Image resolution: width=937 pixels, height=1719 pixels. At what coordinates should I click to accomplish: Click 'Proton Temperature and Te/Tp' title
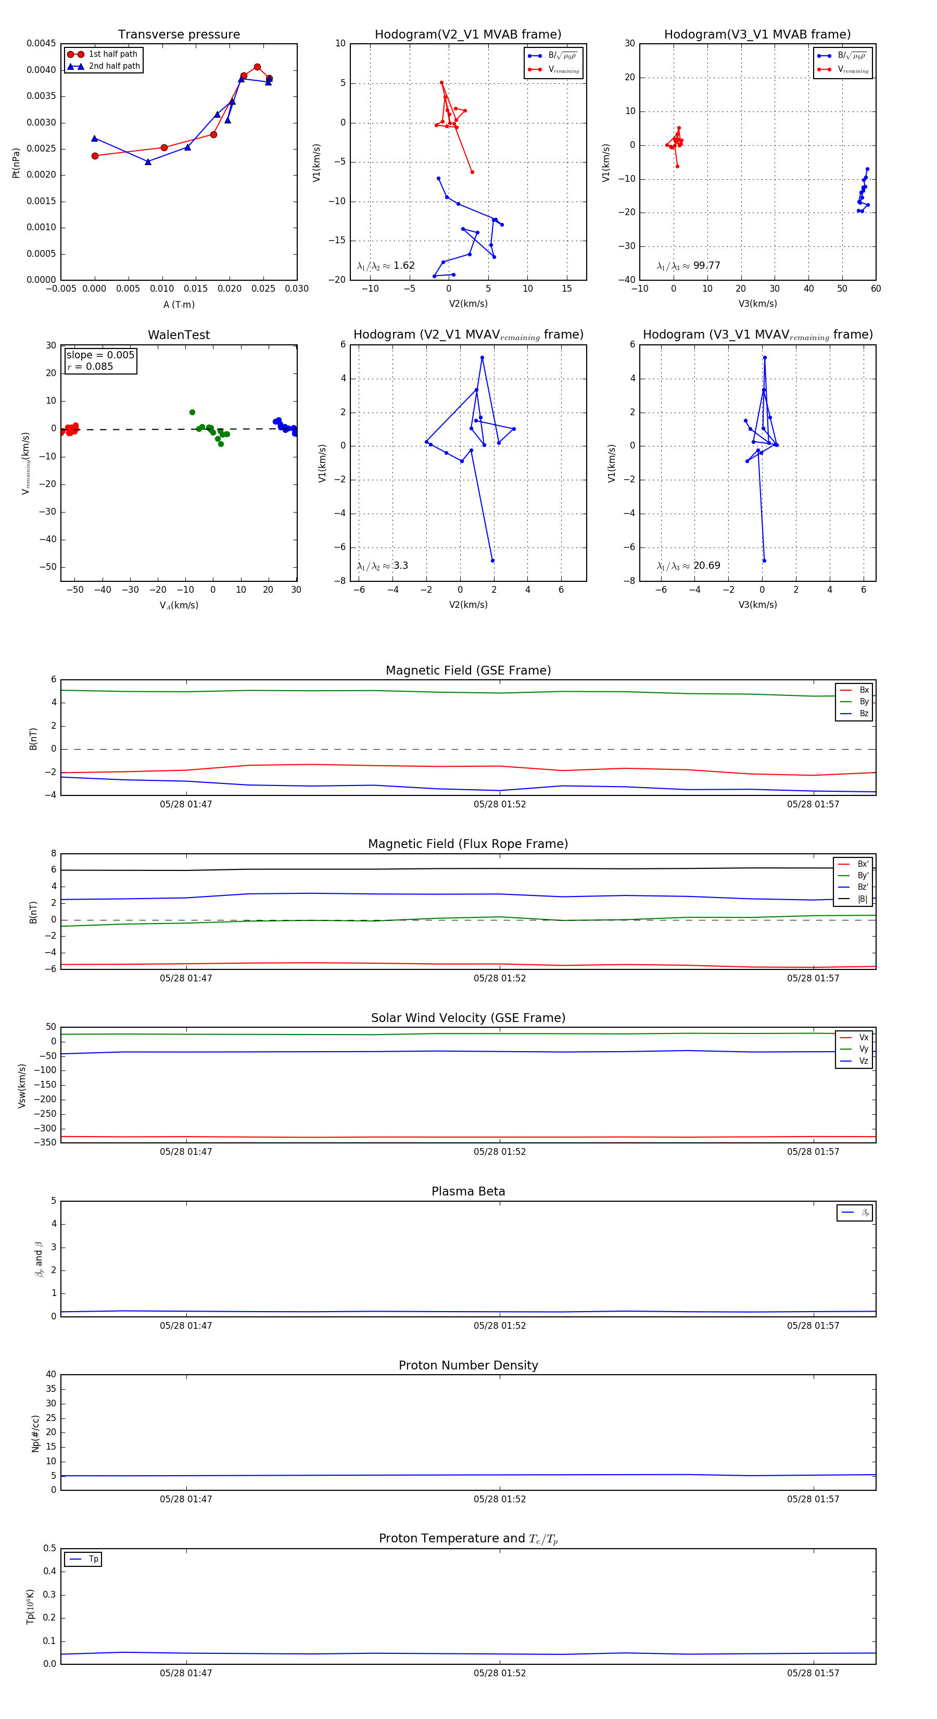[468, 1539]
